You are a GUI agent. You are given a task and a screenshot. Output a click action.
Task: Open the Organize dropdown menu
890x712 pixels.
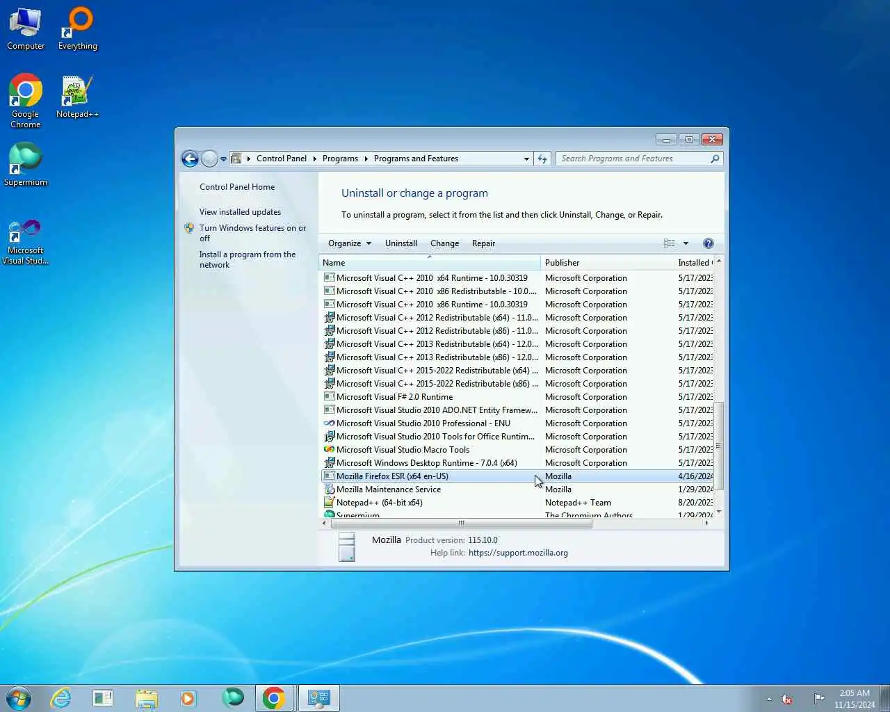tap(350, 243)
